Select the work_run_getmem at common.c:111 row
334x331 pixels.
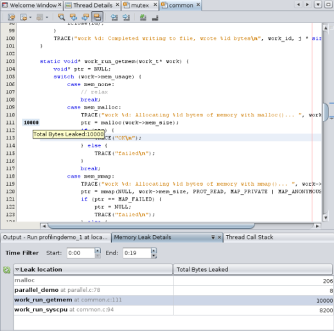[x=173, y=300]
